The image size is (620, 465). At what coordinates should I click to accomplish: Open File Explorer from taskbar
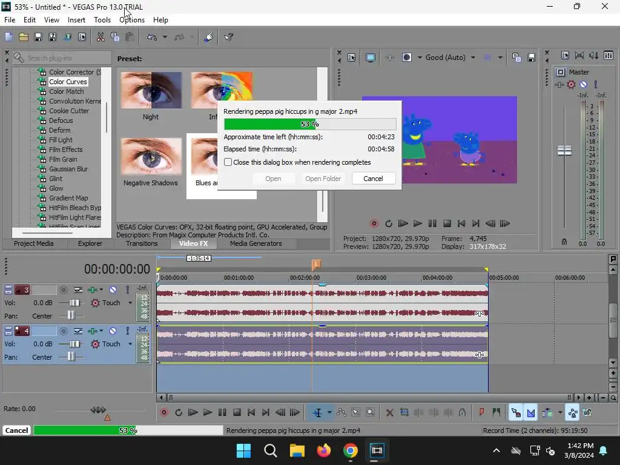(x=297, y=450)
